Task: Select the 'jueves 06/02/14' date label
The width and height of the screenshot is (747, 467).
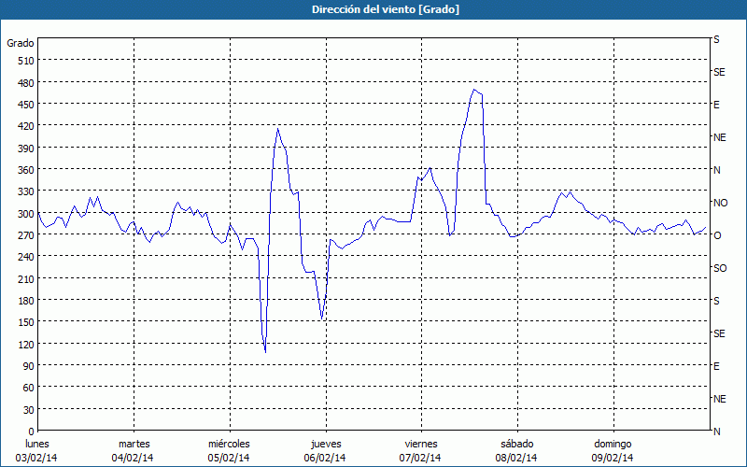Action: (x=325, y=450)
